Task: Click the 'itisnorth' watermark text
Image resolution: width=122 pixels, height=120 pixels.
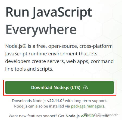Action: coord(112,115)
